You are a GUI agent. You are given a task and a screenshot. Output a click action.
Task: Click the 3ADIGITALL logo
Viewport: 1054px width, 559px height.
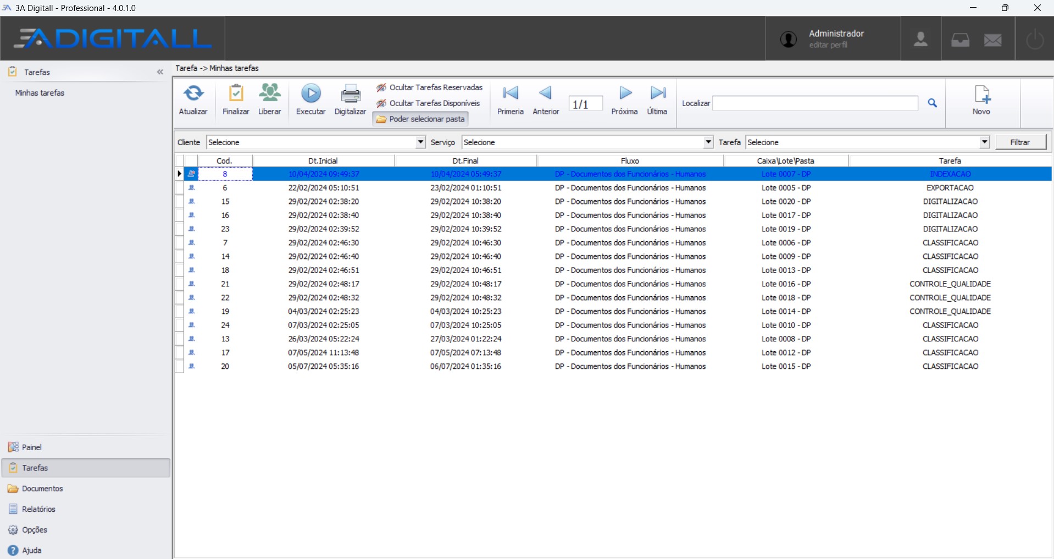pyautogui.click(x=113, y=38)
